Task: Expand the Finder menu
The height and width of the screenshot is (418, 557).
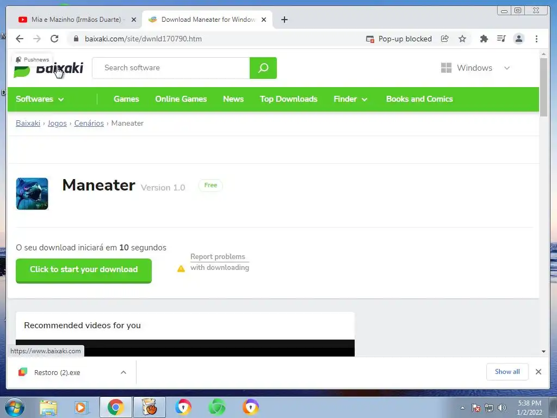Action: click(350, 99)
